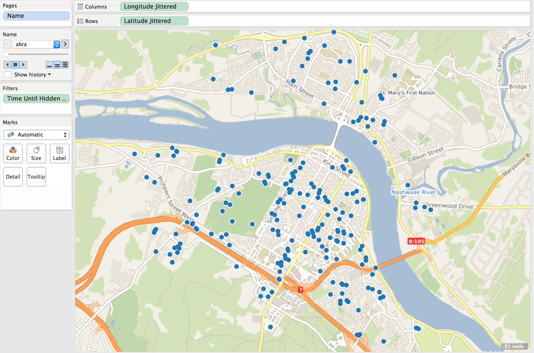This screenshot has width=534, height=353.
Task: Click the Tooltip icon in the Marks card
Action: [x=36, y=177]
